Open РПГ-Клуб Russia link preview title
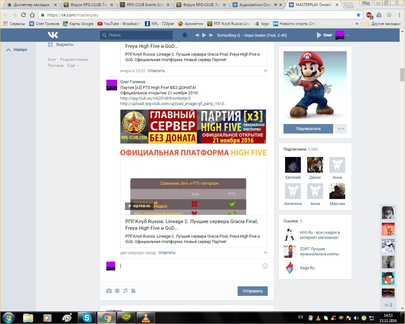 [191, 225]
